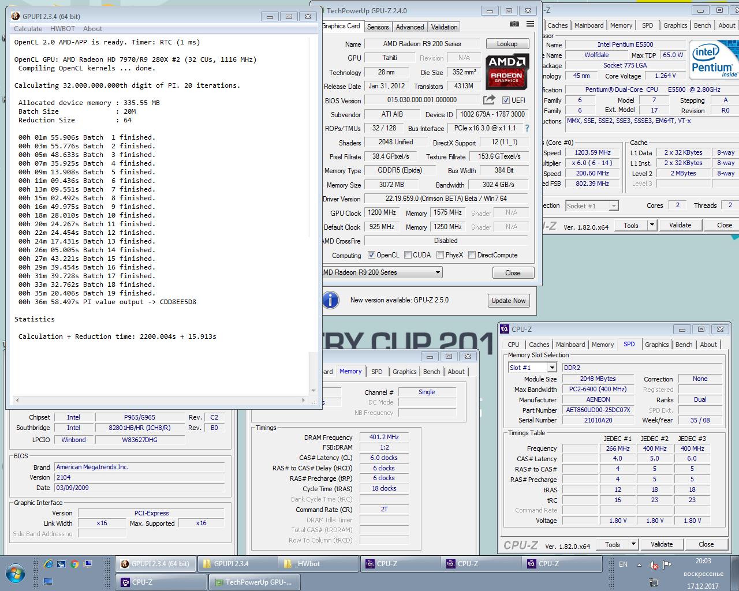
Task: Click Update Now for GPU-Z 2.5.0
Action: (509, 301)
